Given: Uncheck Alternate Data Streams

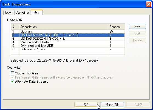Looking at the screenshot, I should point(12,82).
